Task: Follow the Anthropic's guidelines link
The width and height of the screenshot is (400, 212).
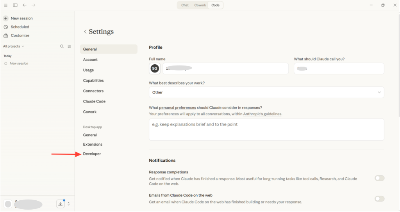Action: tap(262, 114)
